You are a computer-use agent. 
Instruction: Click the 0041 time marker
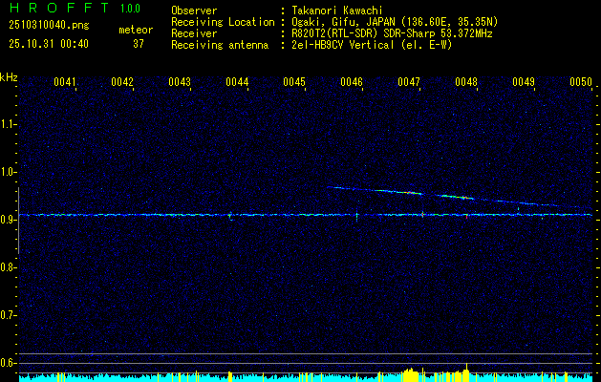[x=65, y=83]
